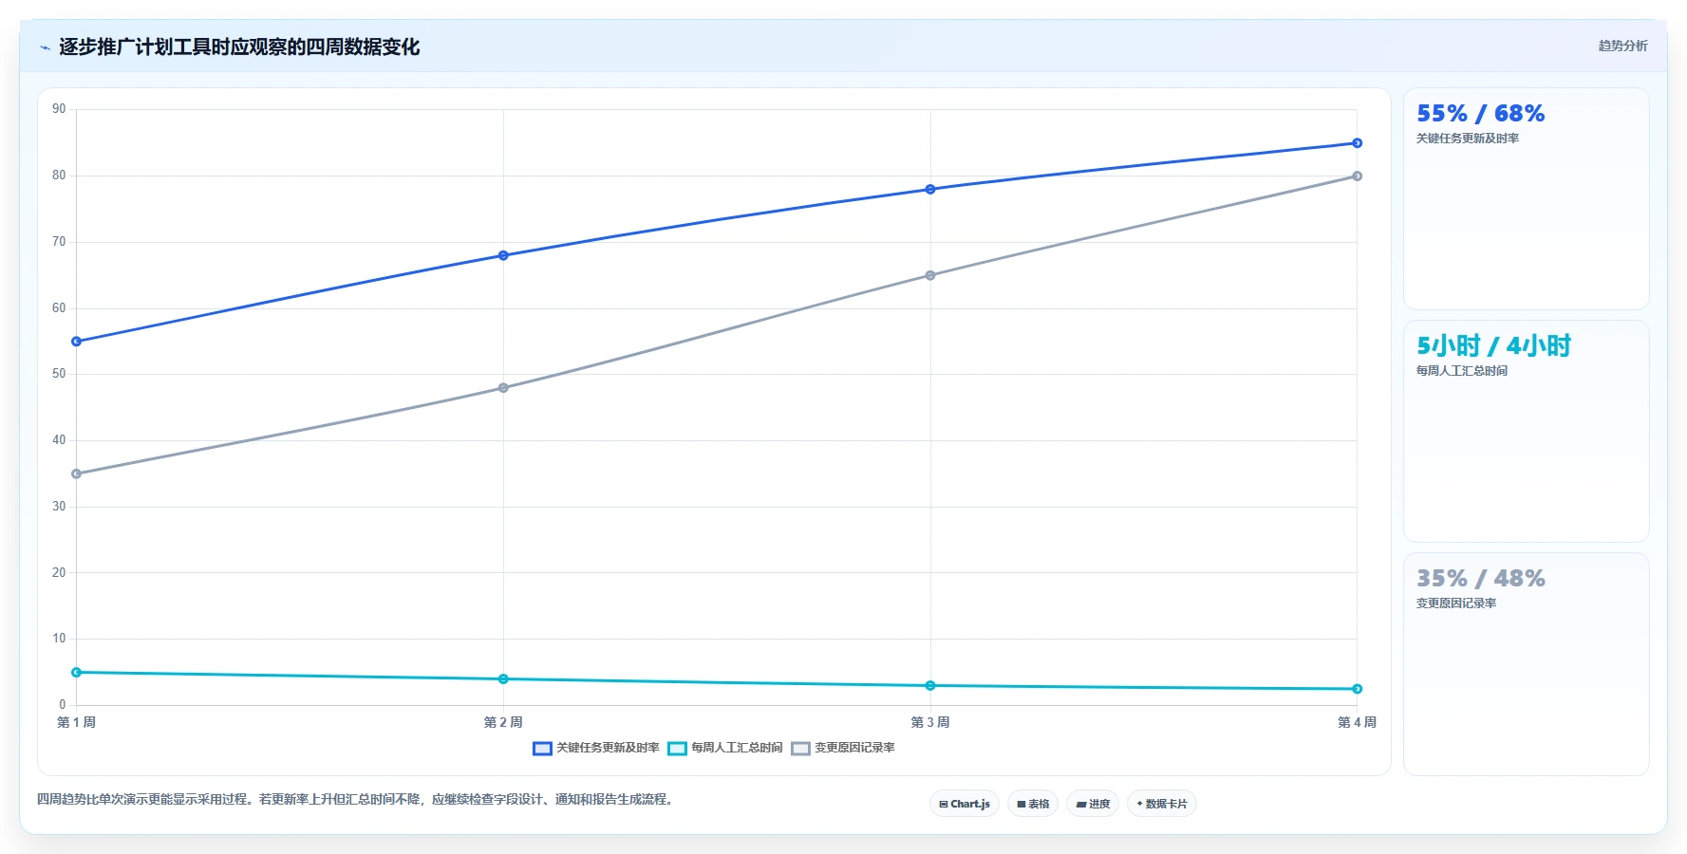
Task: Click the trend icon beside the chart title
Action: click(x=45, y=47)
